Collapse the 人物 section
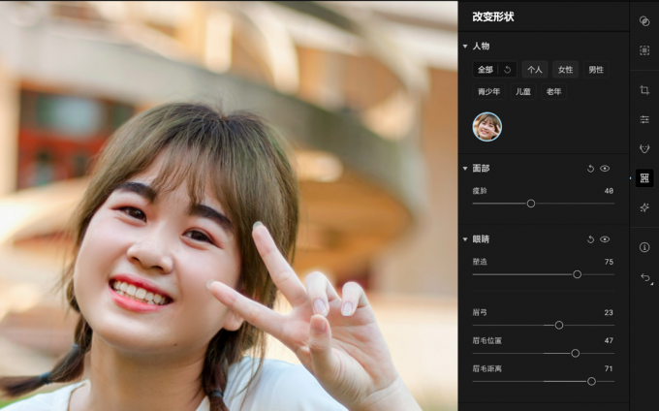 [x=465, y=46]
